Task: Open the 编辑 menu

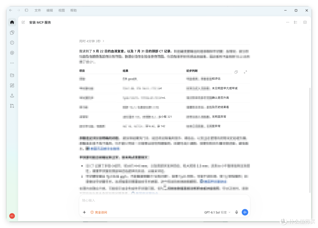Action: pos(49,10)
